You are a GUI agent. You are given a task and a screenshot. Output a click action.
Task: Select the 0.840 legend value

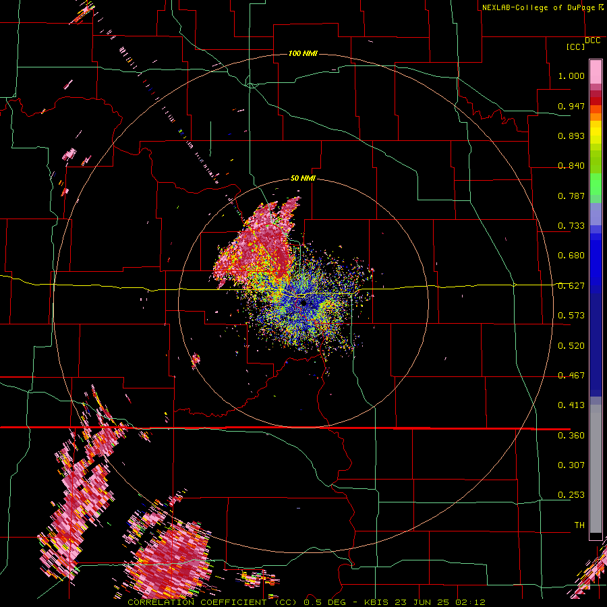571,166
